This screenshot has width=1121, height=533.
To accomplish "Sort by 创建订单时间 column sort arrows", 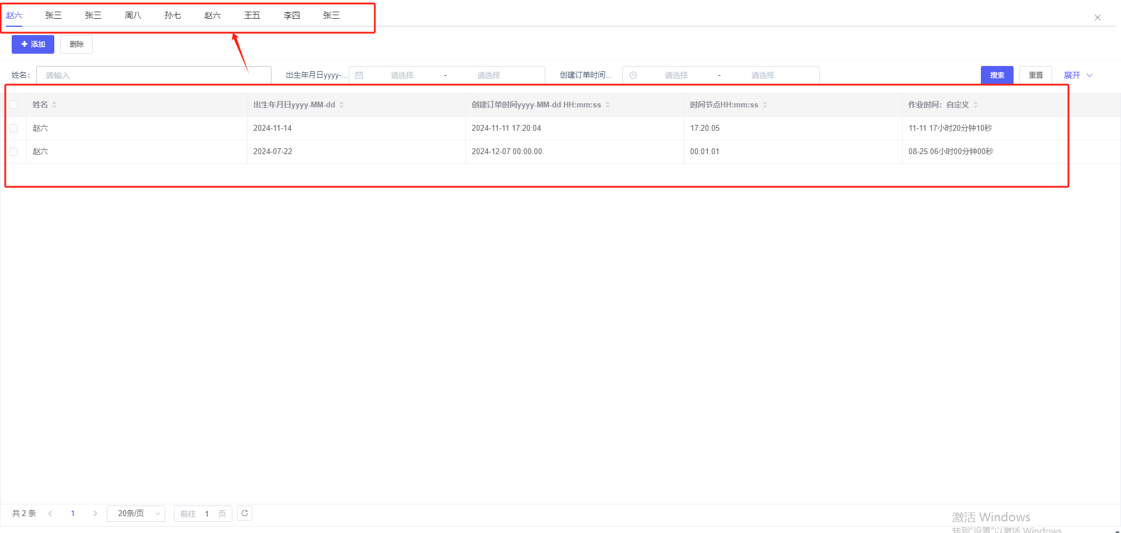I will coord(608,105).
